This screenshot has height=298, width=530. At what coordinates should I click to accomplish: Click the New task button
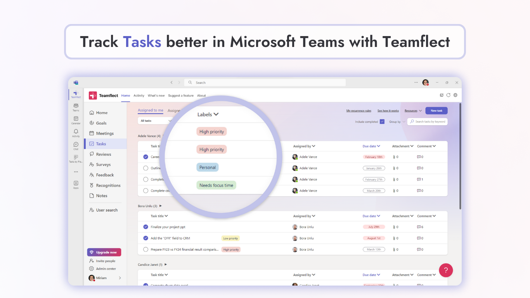click(x=436, y=111)
